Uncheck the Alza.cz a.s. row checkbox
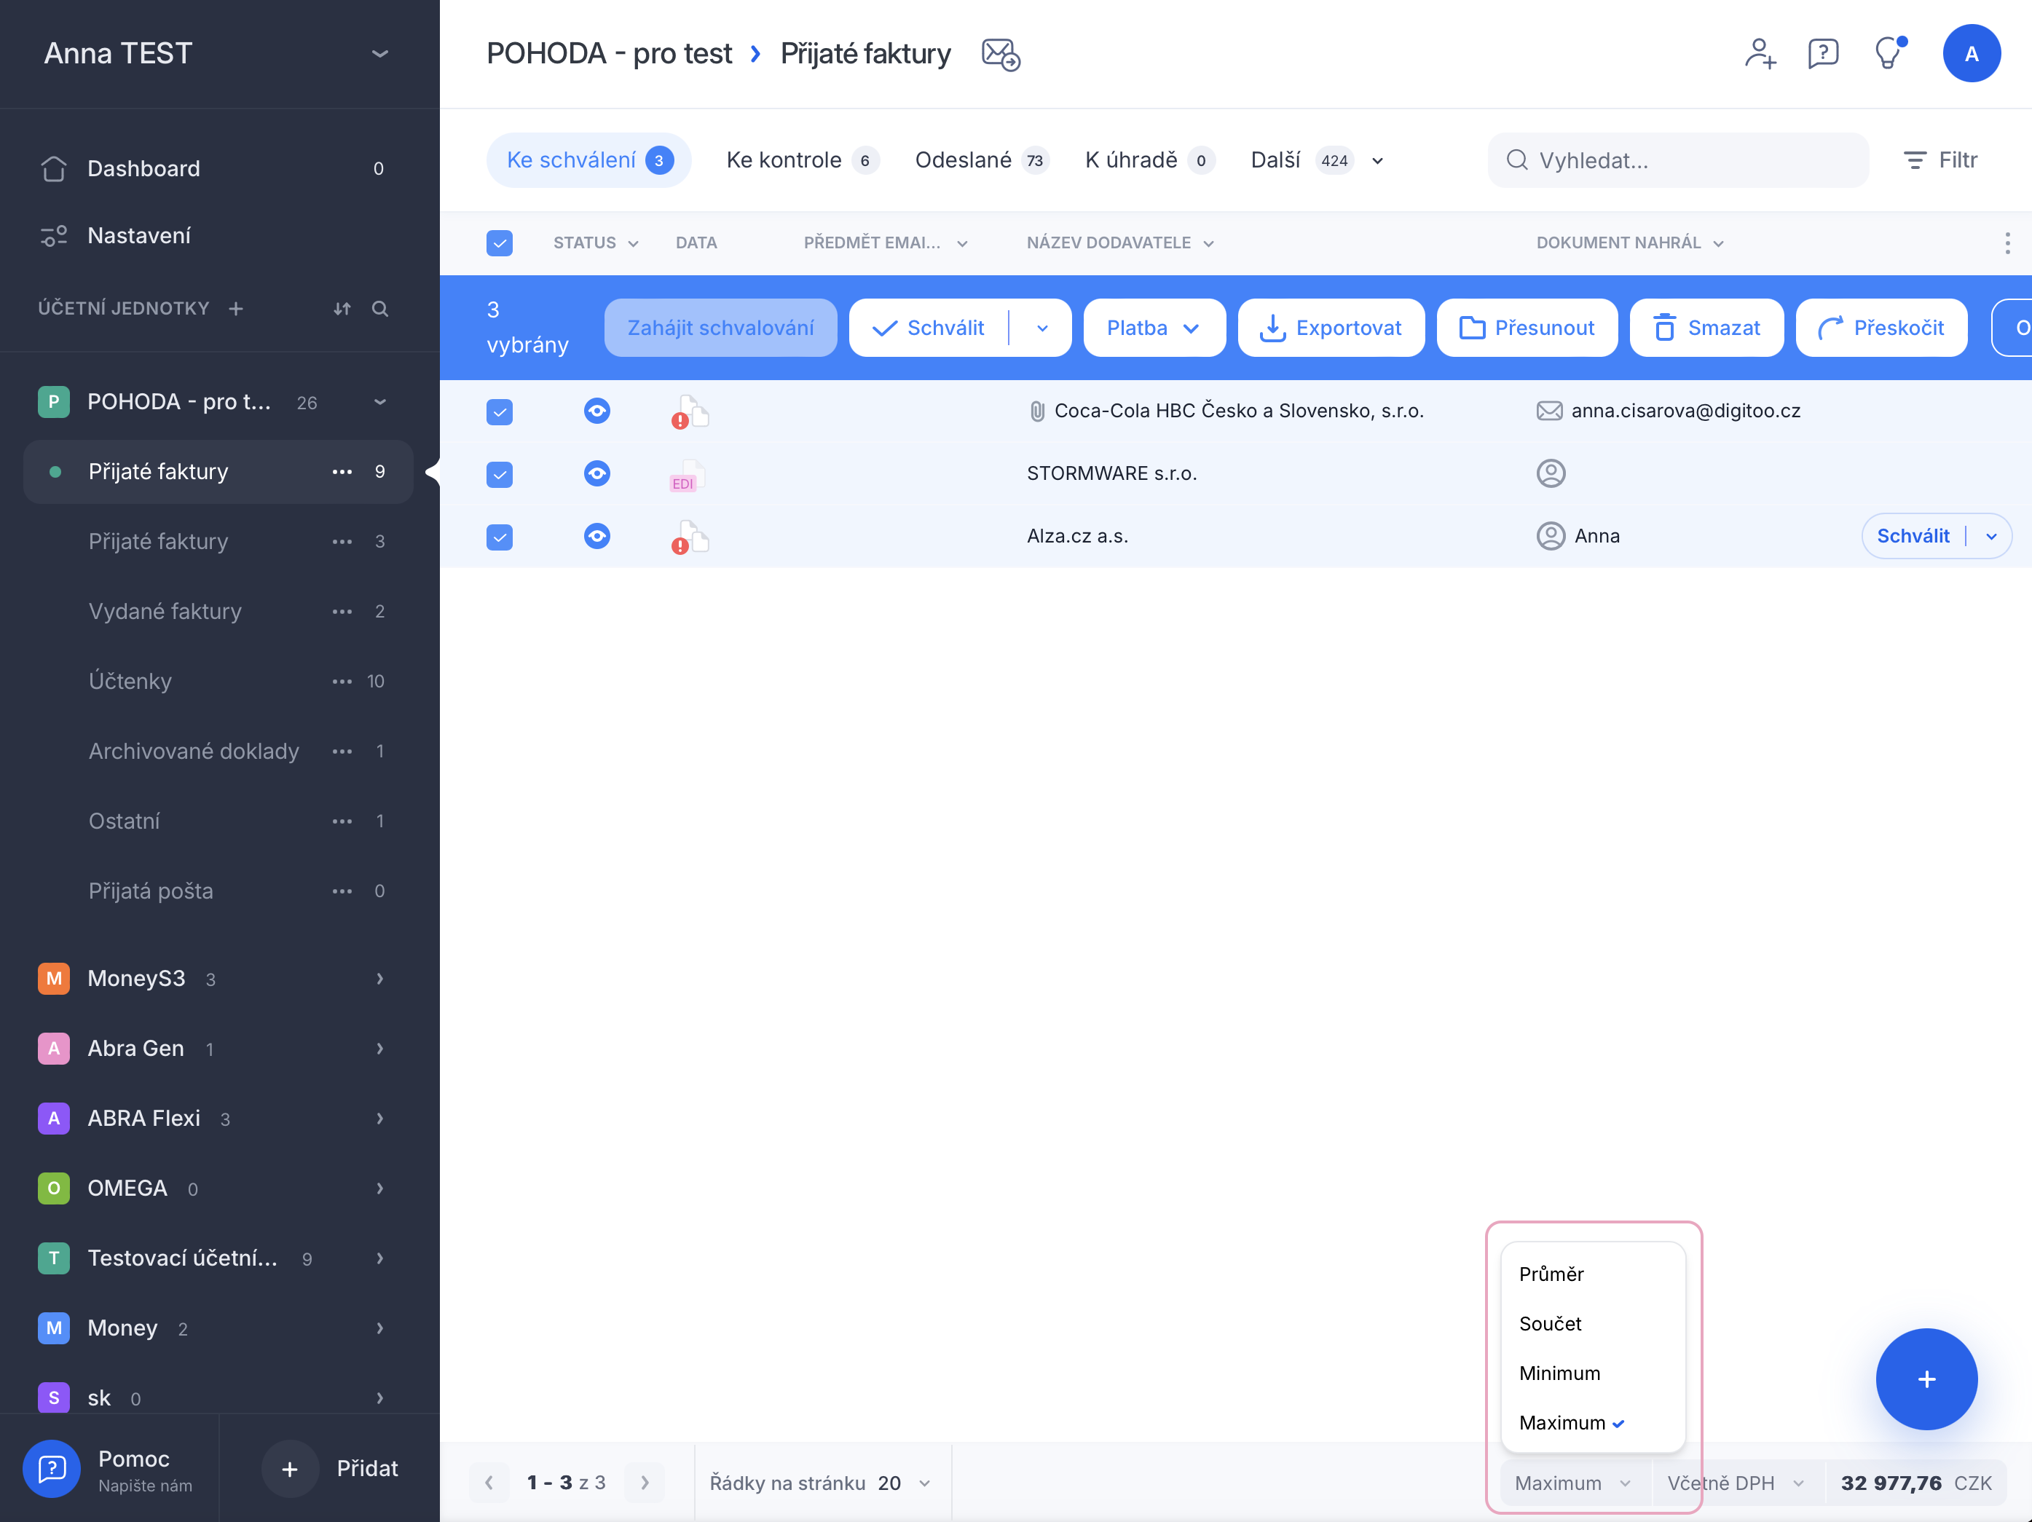The width and height of the screenshot is (2032, 1522). [x=499, y=537]
